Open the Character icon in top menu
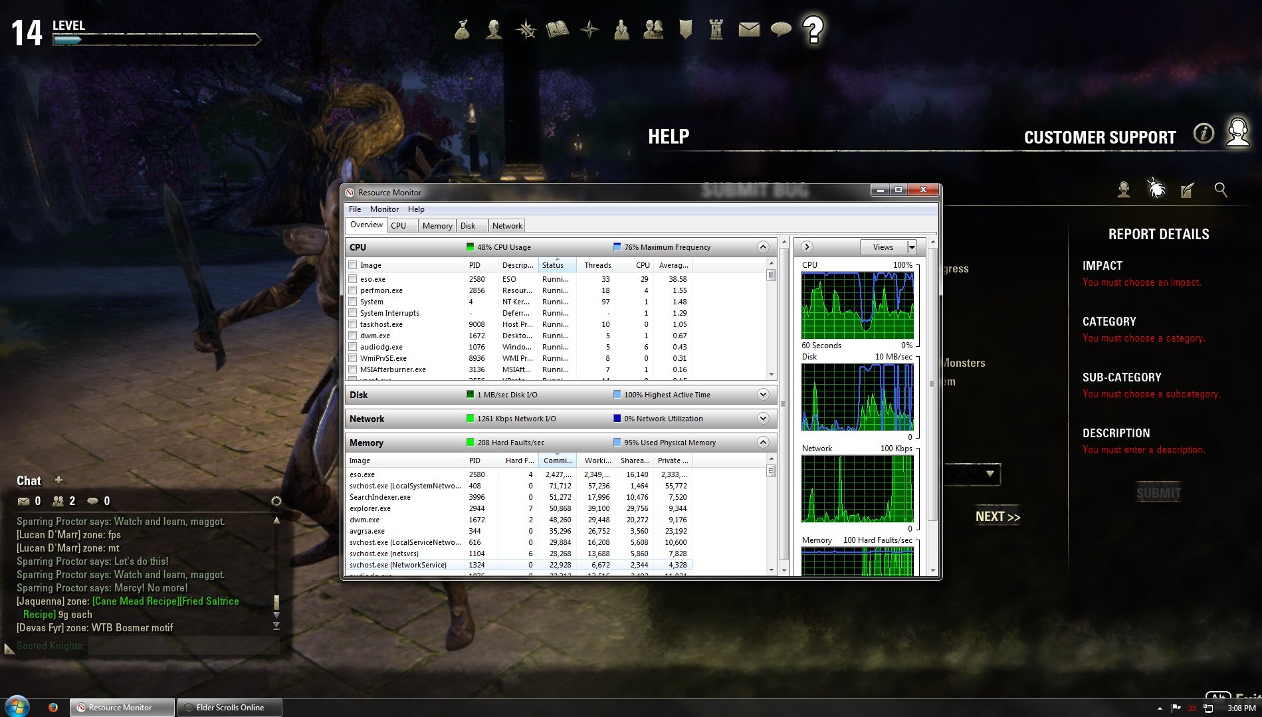Viewport: 1262px width, 717px height. pyautogui.click(x=494, y=29)
